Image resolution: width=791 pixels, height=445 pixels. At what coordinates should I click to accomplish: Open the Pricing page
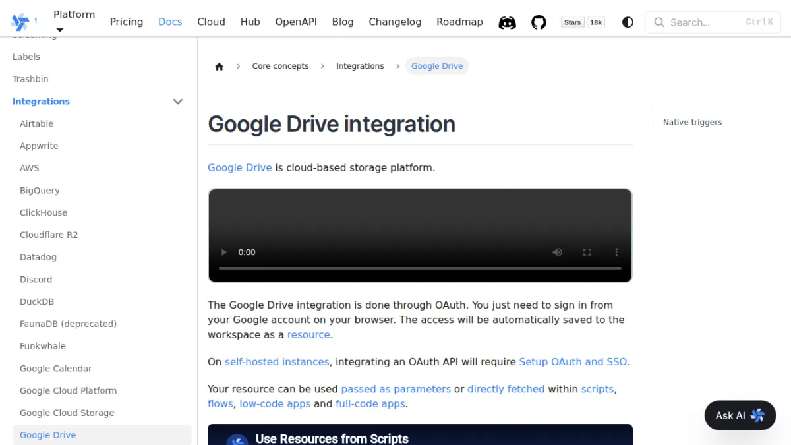coord(127,22)
